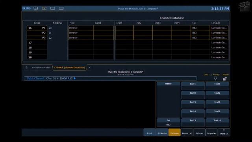Click address 20 cell
This screenshot has width=252, height=142.
50,28
